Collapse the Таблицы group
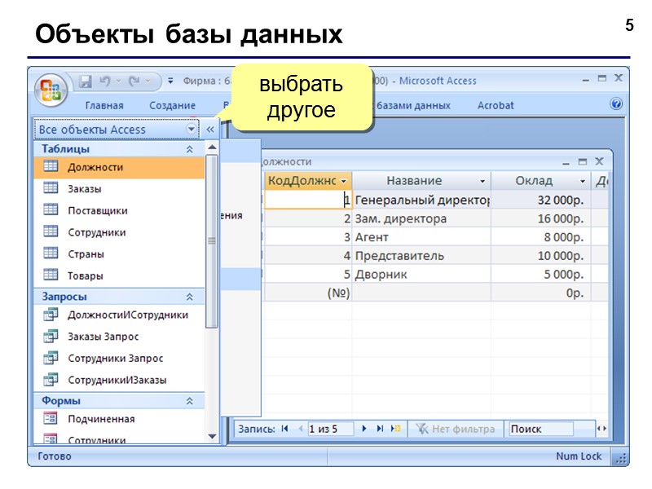 190,149
